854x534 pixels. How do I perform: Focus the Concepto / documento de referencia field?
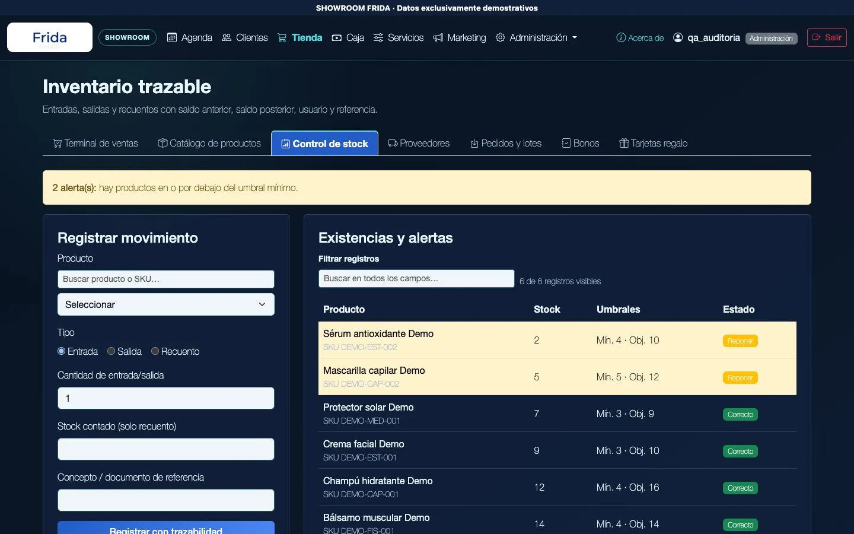(x=166, y=500)
